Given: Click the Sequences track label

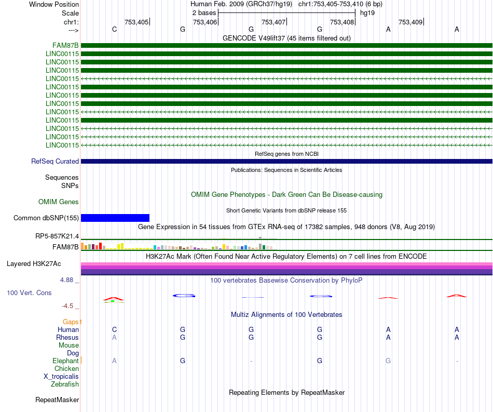Looking at the screenshot, I should point(62,178).
